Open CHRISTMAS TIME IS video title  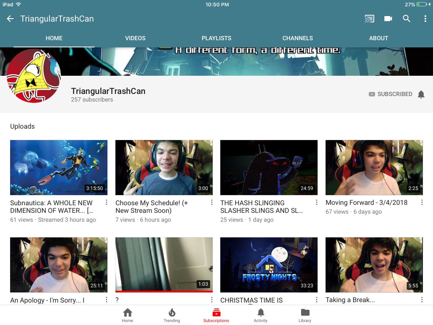(x=251, y=300)
